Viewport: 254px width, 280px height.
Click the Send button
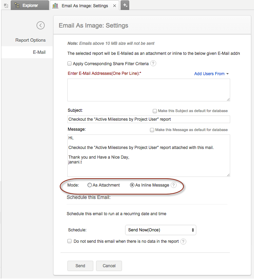pos(80,266)
